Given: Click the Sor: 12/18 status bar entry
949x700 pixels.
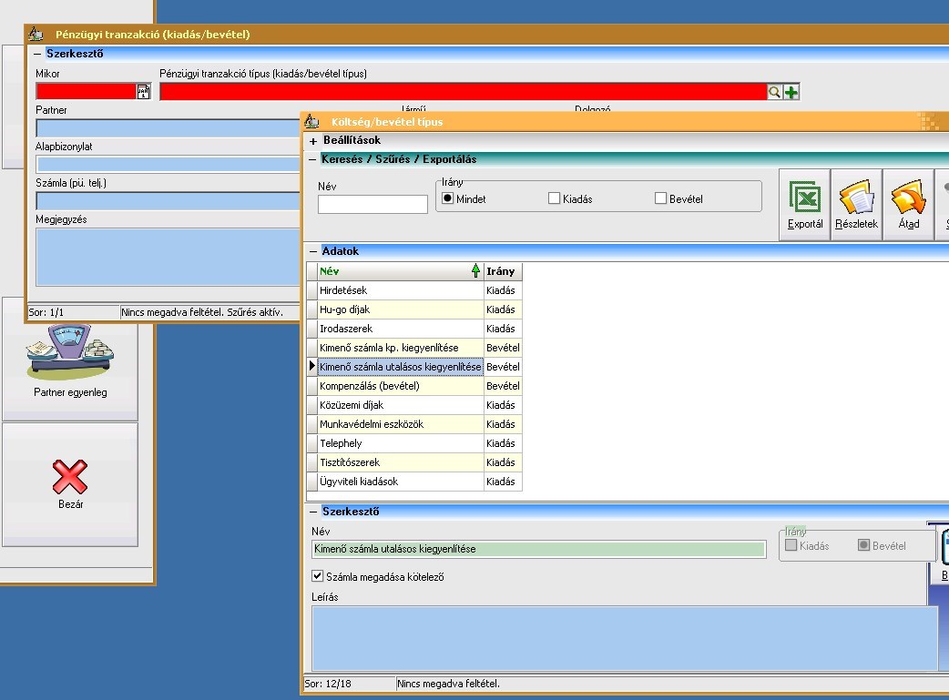Looking at the screenshot, I should click(349, 684).
